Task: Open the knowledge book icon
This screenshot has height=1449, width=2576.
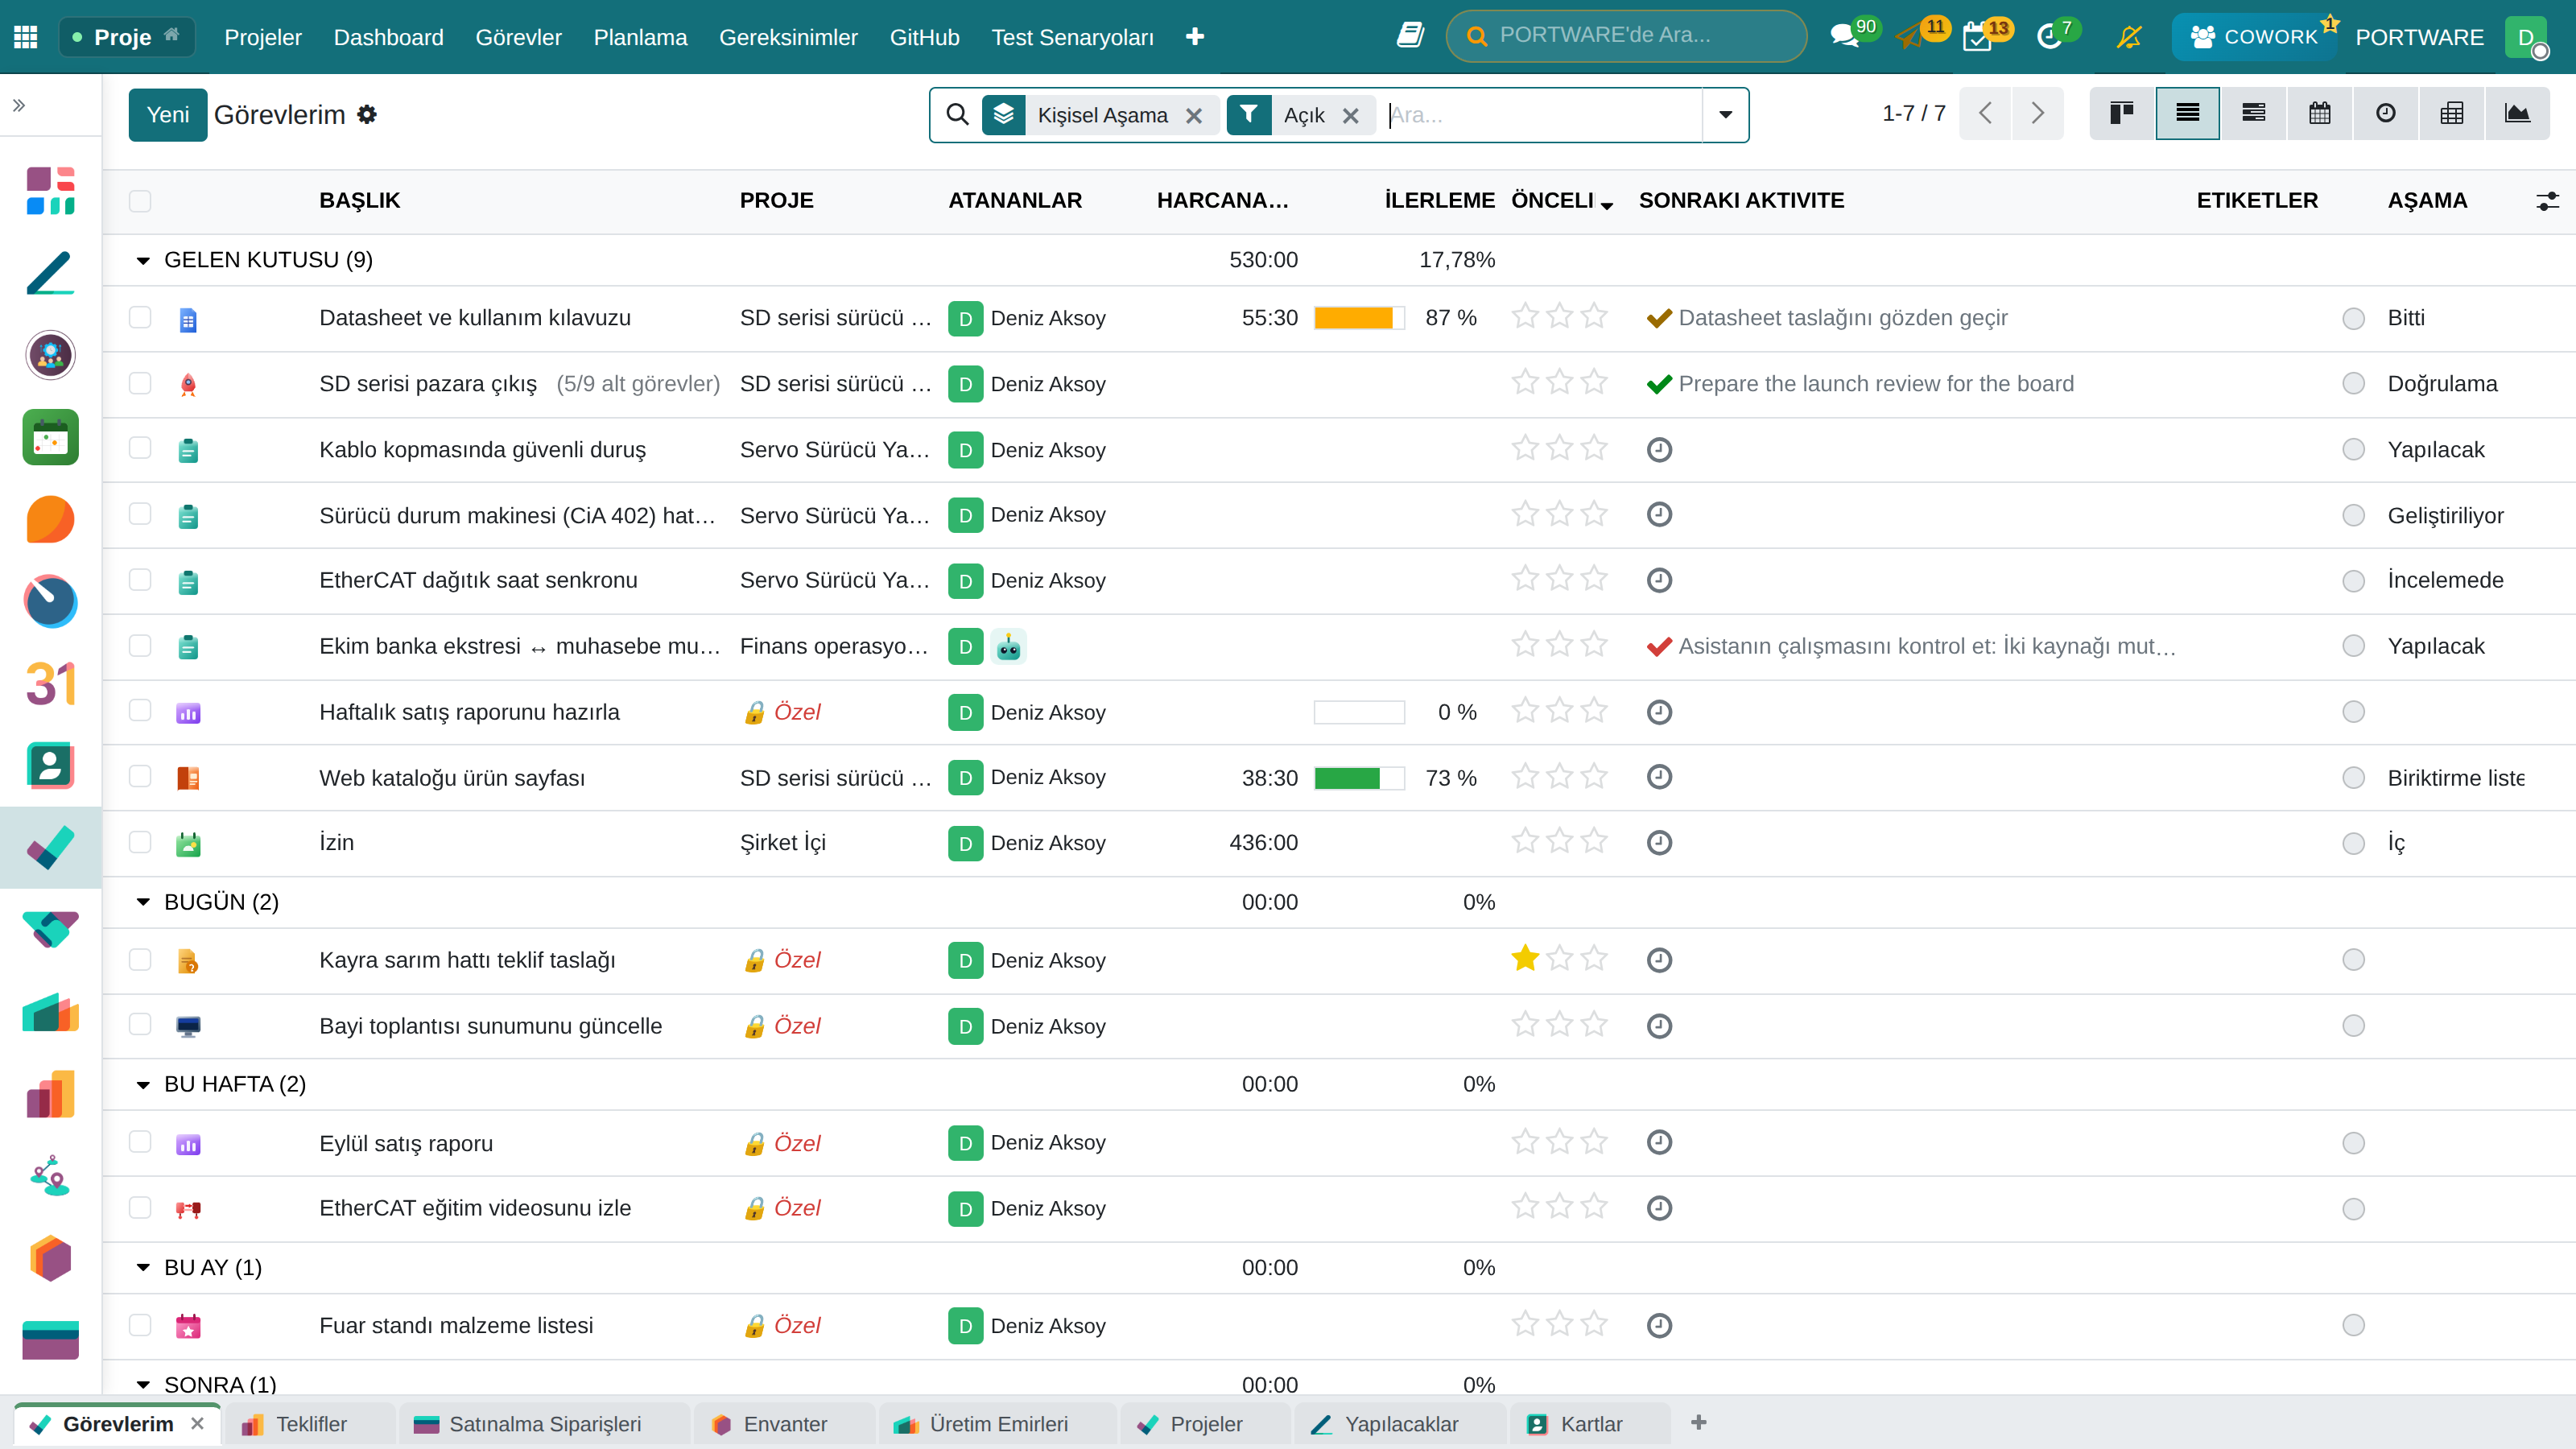Action: pos(1410,36)
